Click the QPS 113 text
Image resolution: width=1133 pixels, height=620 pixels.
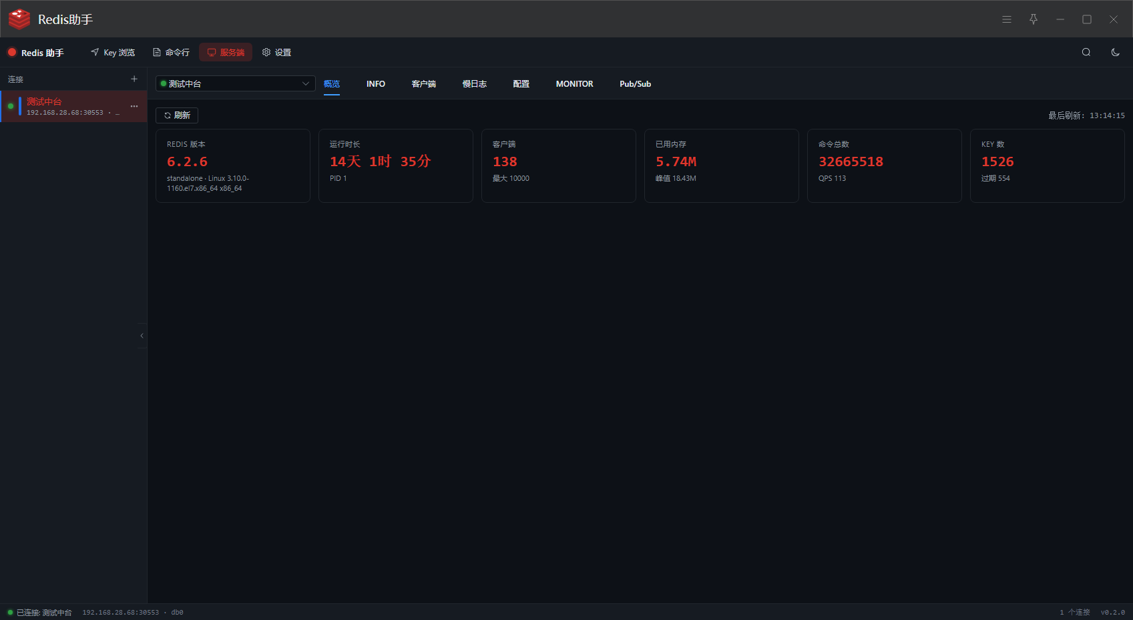832,178
